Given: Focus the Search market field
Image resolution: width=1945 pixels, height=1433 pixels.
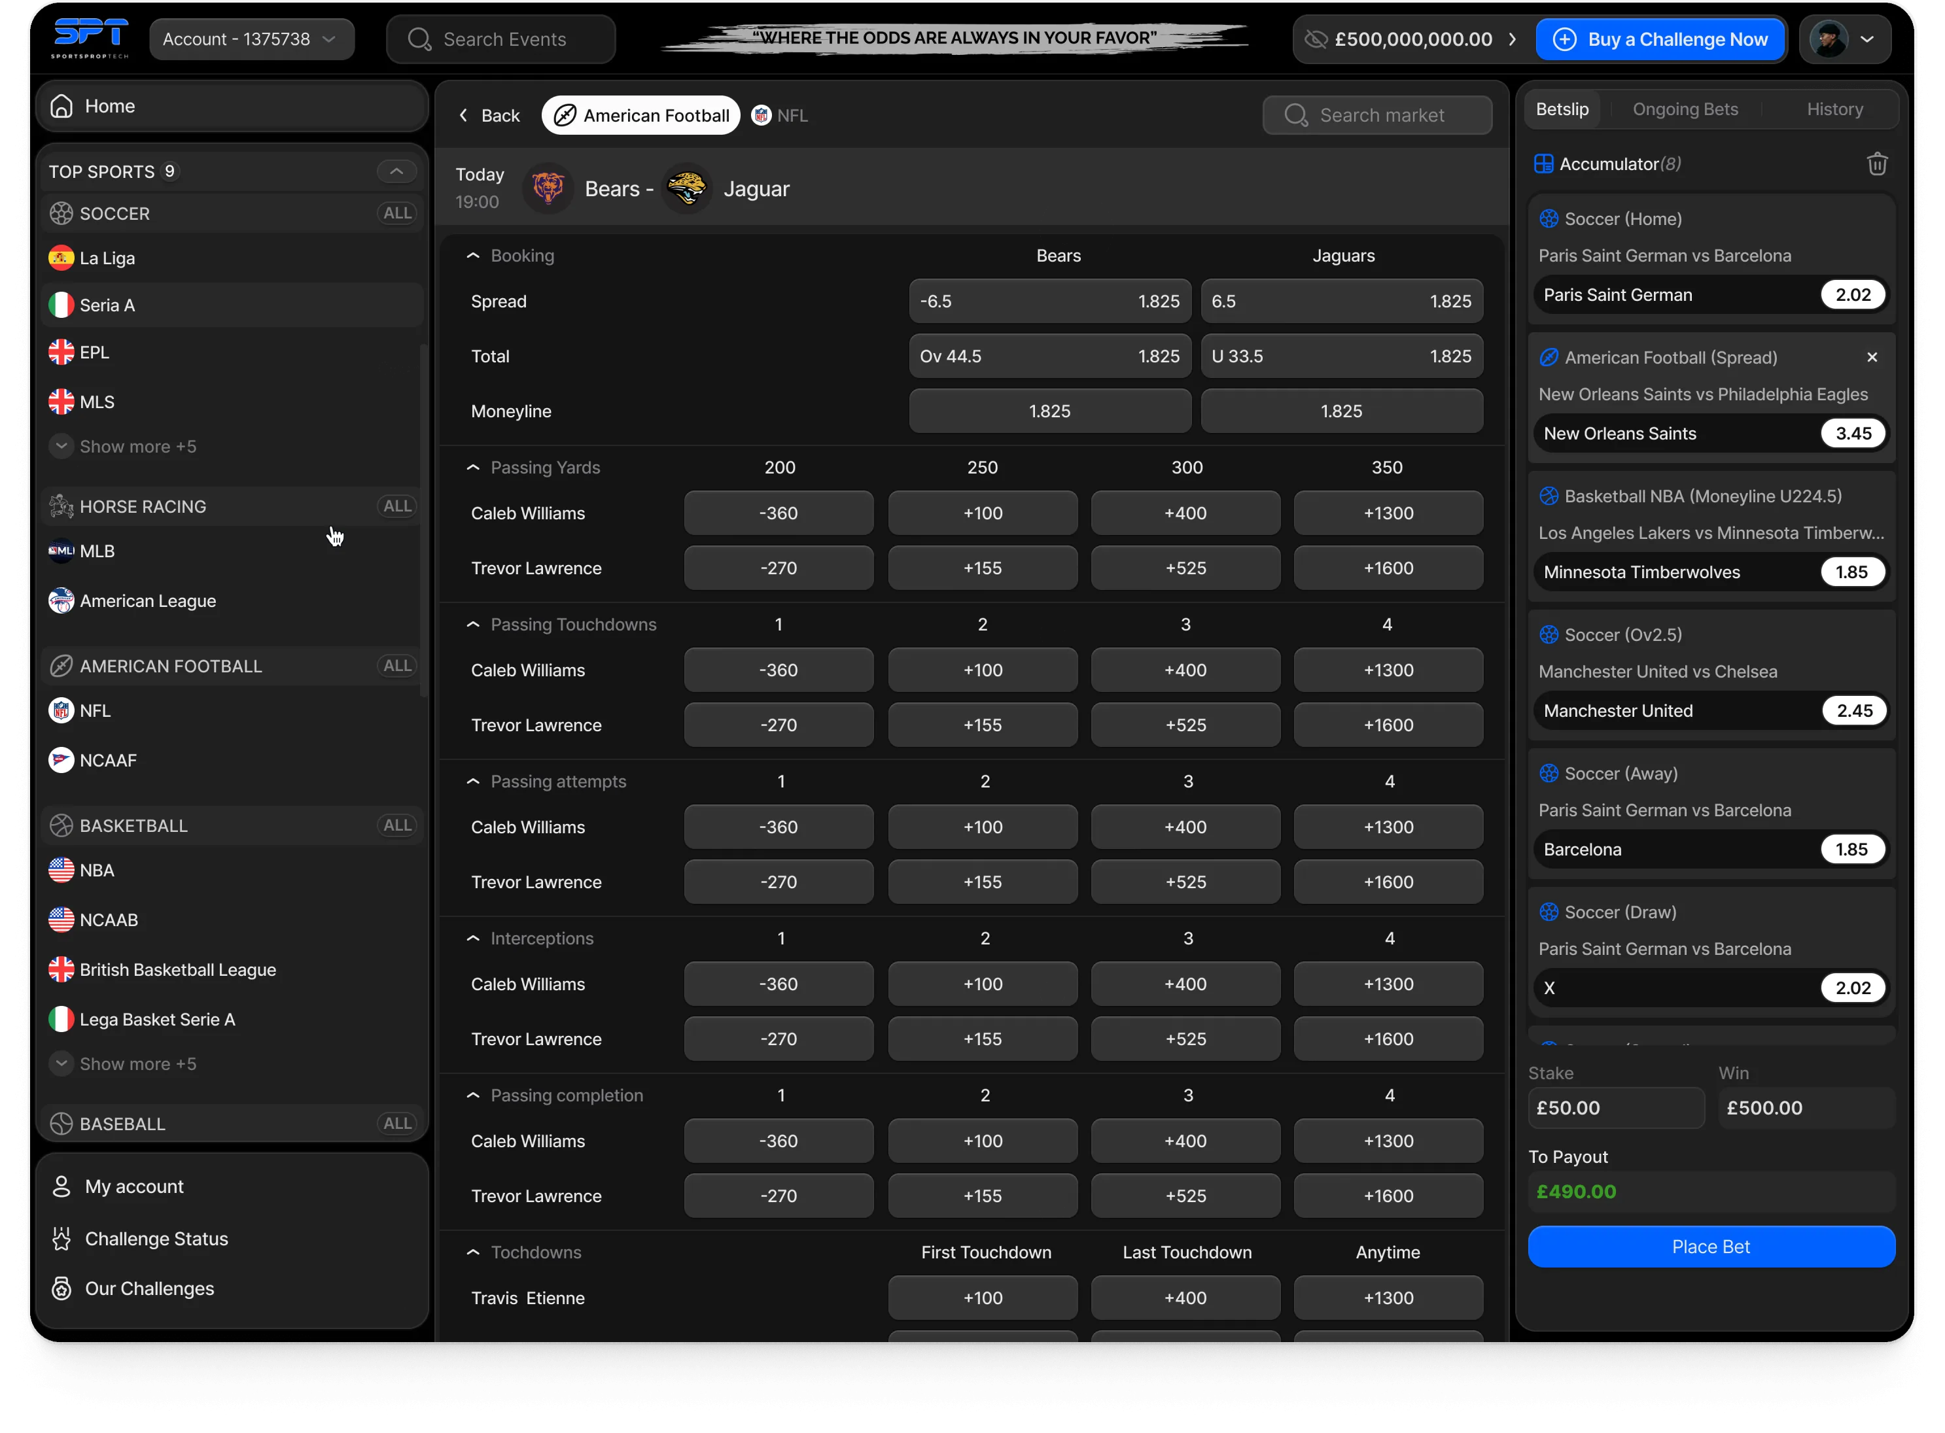Looking at the screenshot, I should 1376,115.
